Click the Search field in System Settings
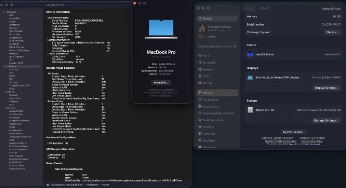Image resolution: width=346 pixels, height=188 pixels. (x=218, y=19)
